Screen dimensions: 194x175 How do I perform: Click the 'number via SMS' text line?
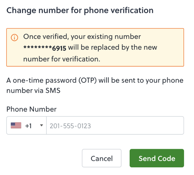pos(34,90)
